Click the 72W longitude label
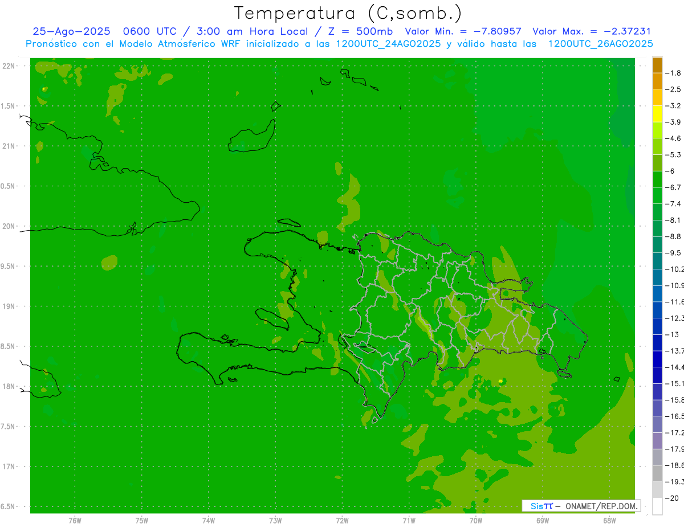The height and width of the screenshot is (528, 684). (343, 520)
